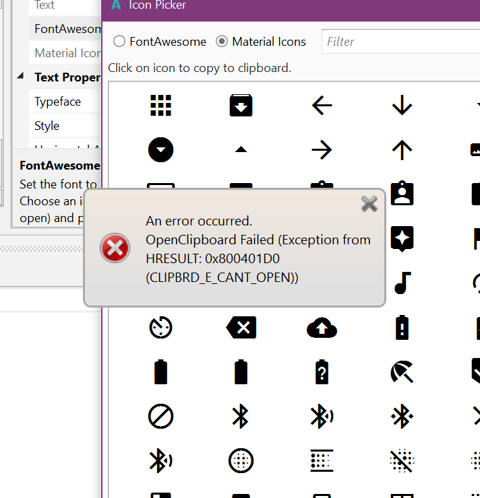This screenshot has height=498, width=480.
Task: Copy the archive box icon
Action: pos(241,105)
